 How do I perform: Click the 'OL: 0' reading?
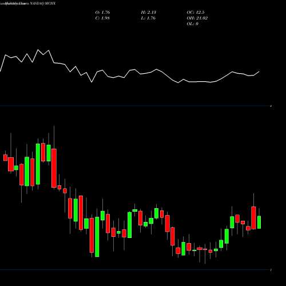(x=193, y=24)
